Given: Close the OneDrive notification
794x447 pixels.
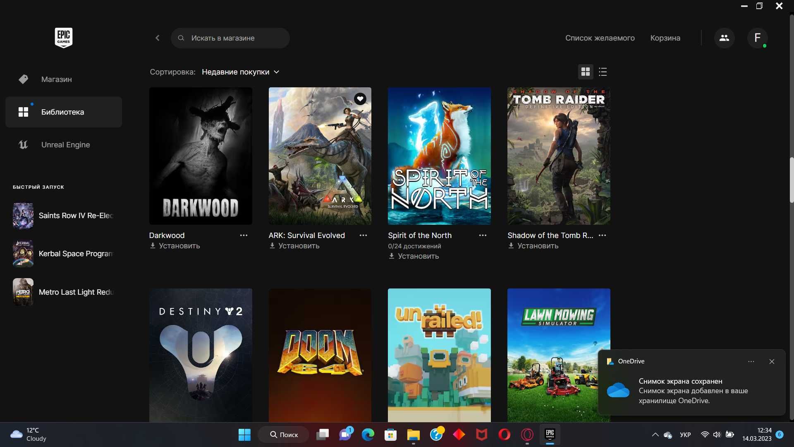Looking at the screenshot, I should 772,362.
